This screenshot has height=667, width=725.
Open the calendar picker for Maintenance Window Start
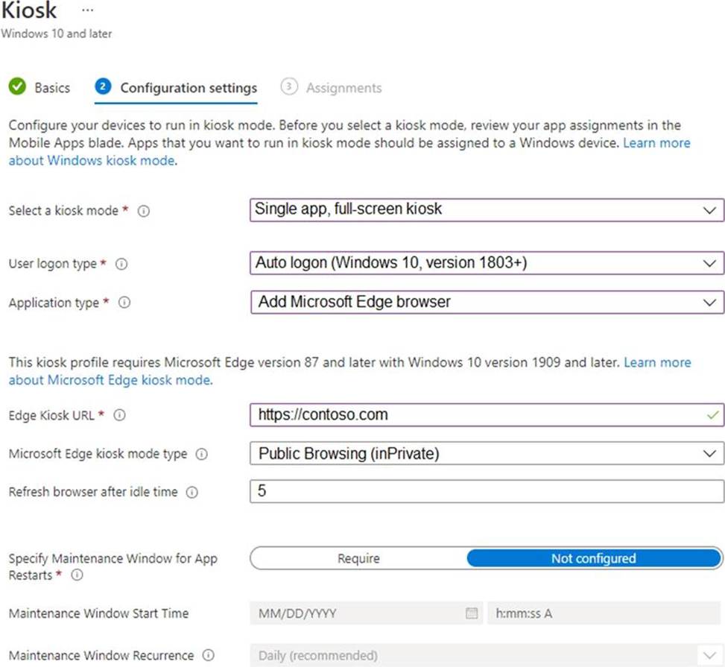click(471, 613)
